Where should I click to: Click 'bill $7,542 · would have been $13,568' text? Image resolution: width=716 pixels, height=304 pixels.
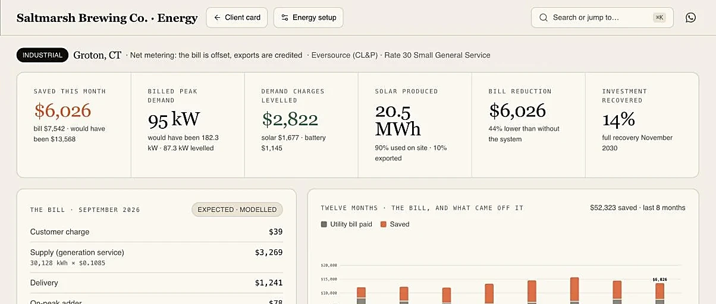[70, 134]
